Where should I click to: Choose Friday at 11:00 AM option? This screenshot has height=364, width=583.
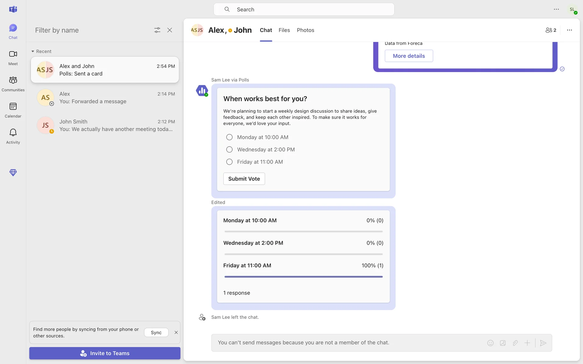click(229, 162)
